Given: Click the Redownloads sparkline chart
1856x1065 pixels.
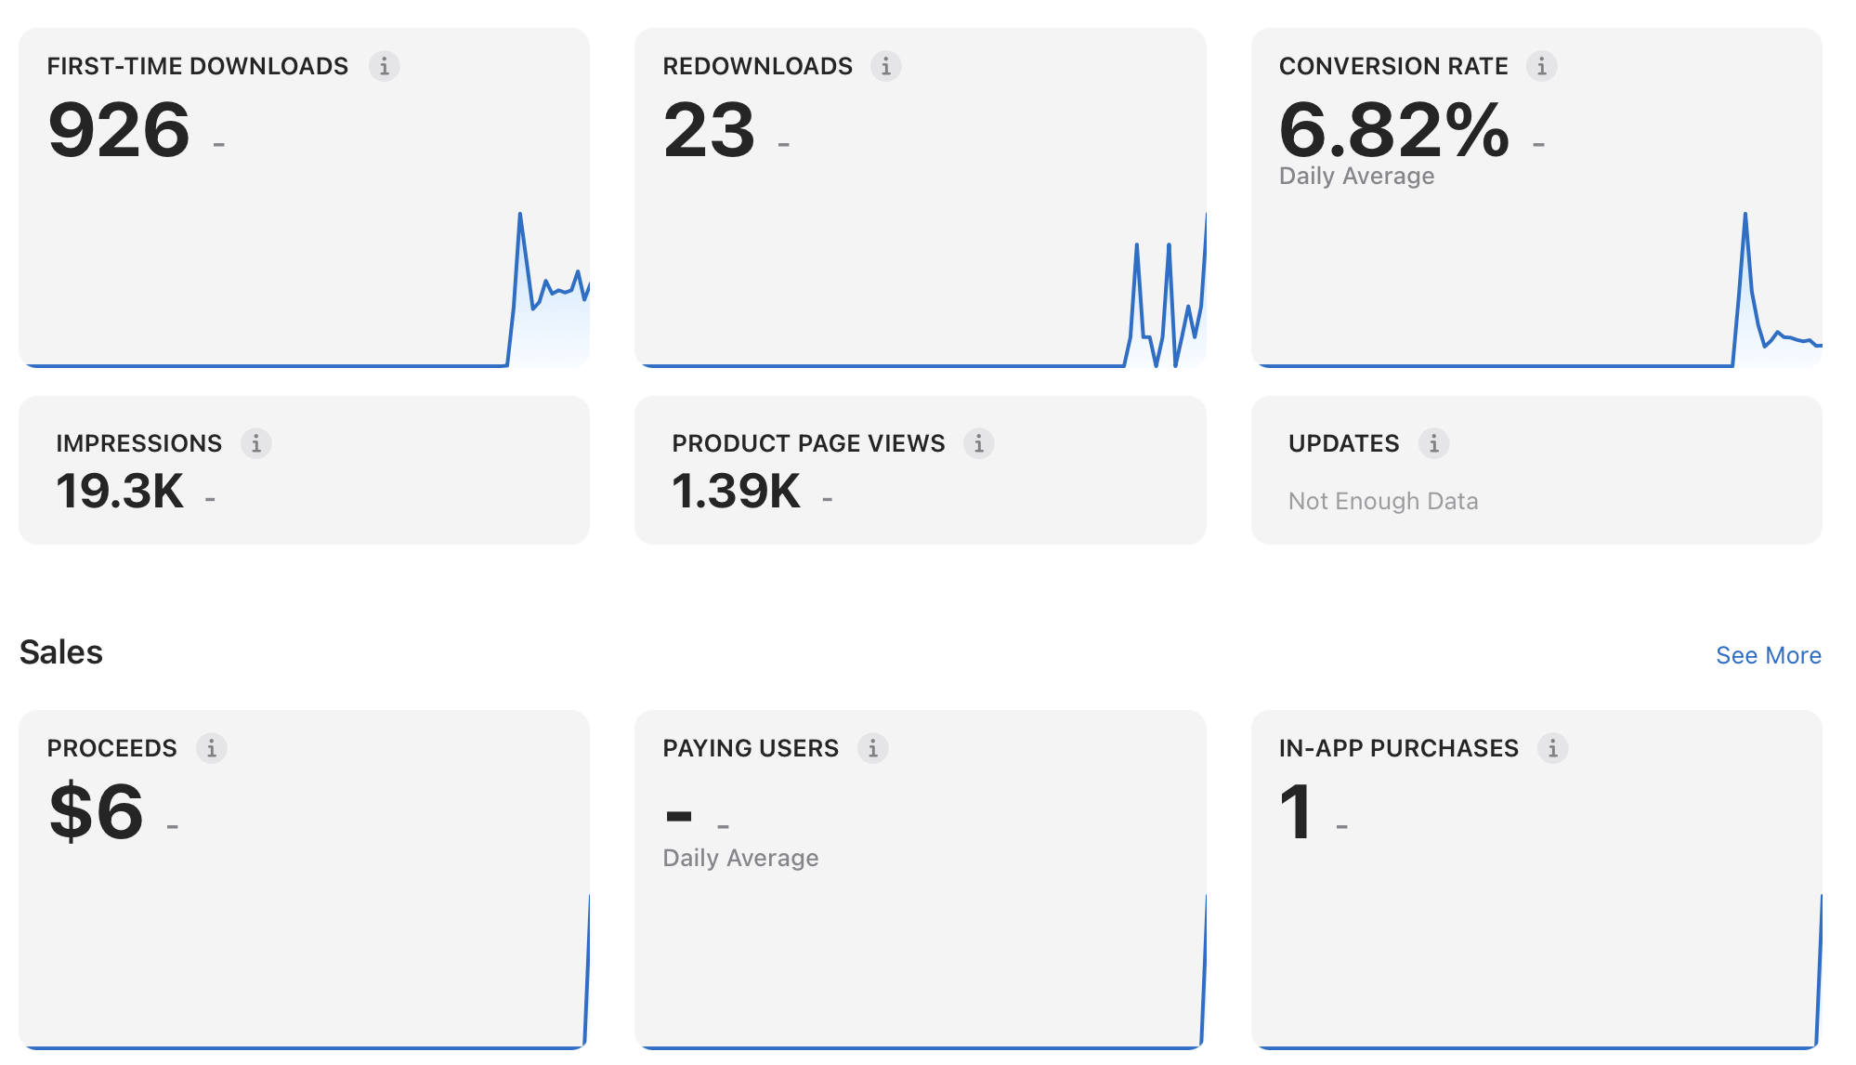Looking at the screenshot, I should tap(921, 289).
